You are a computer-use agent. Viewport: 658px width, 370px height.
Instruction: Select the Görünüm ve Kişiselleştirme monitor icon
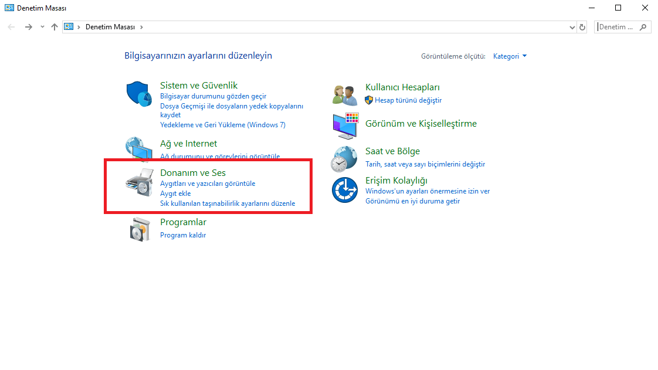[x=345, y=125]
